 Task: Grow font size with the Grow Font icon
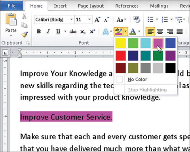click(97, 20)
